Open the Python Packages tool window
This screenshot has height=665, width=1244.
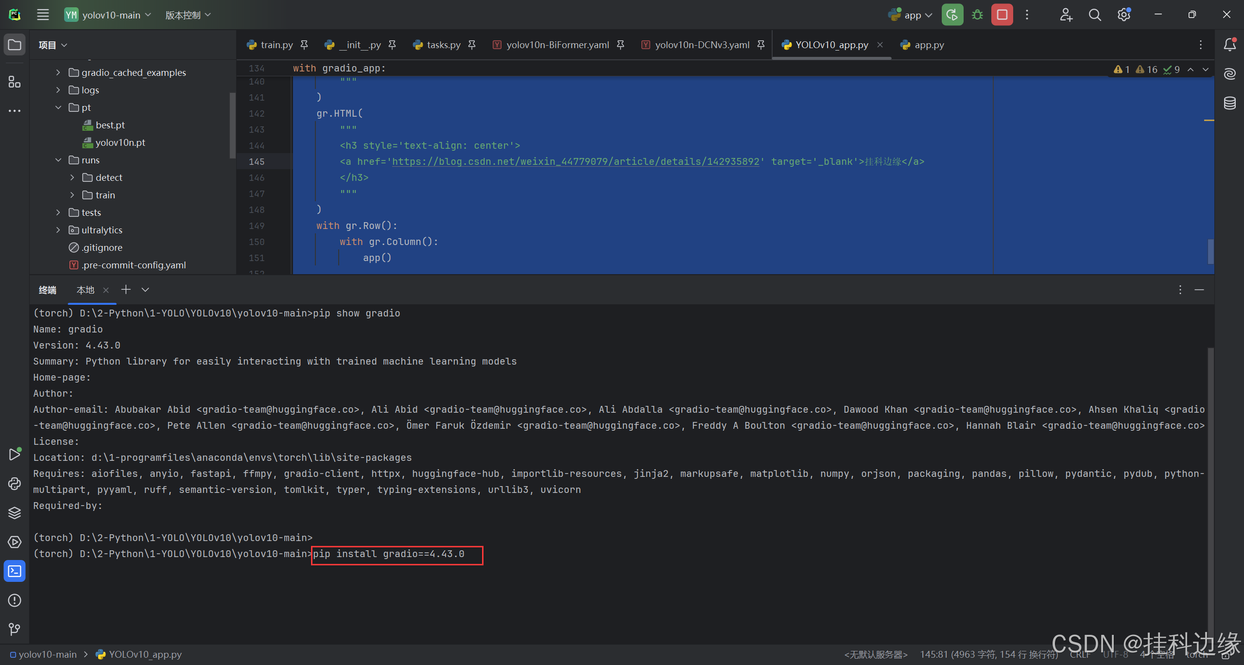(15, 513)
